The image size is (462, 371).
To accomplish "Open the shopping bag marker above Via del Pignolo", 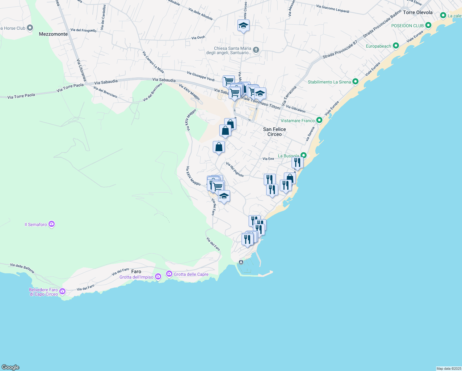I will [x=219, y=147].
